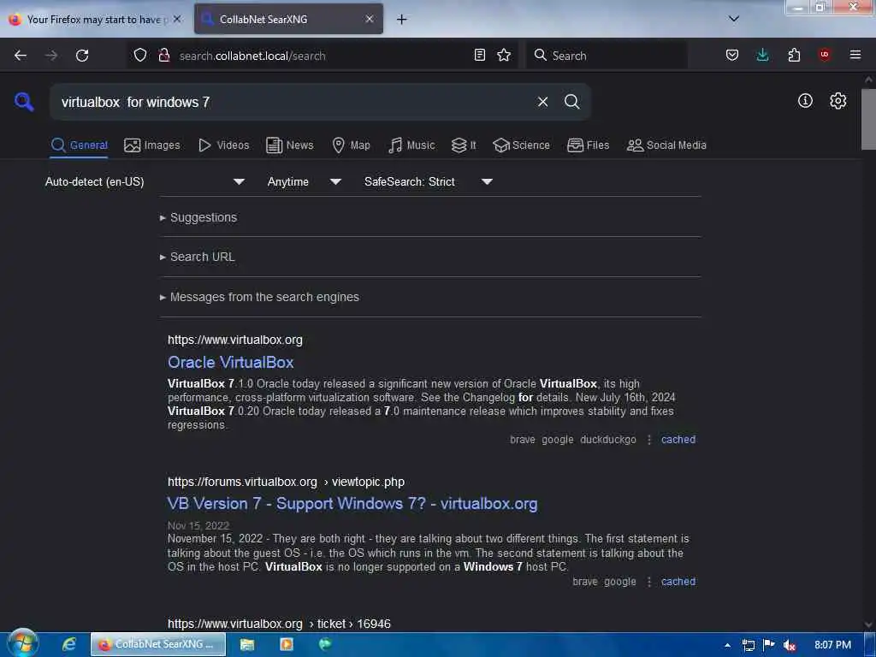876x657 pixels.
Task: Open the list all tabs chevron
Action: coord(734,19)
